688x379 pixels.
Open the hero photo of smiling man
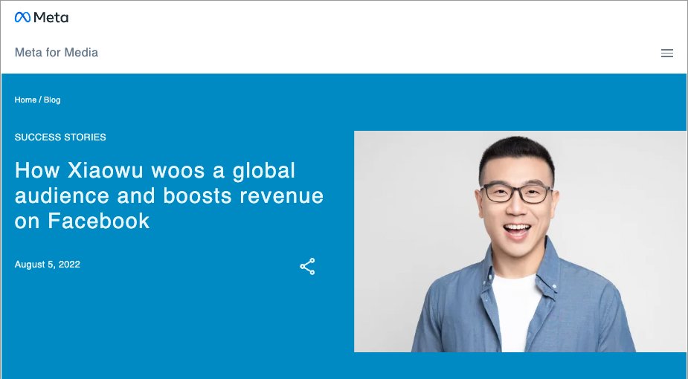click(x=521, y=242)
